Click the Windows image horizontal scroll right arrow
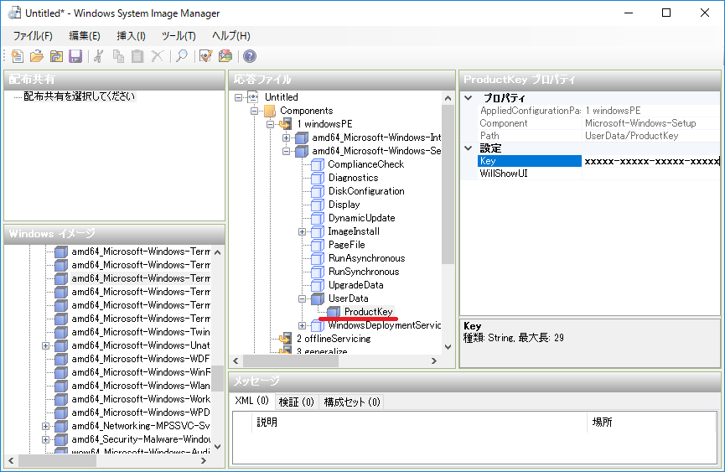This screenshot has height=472, width=725. (203, 460)
